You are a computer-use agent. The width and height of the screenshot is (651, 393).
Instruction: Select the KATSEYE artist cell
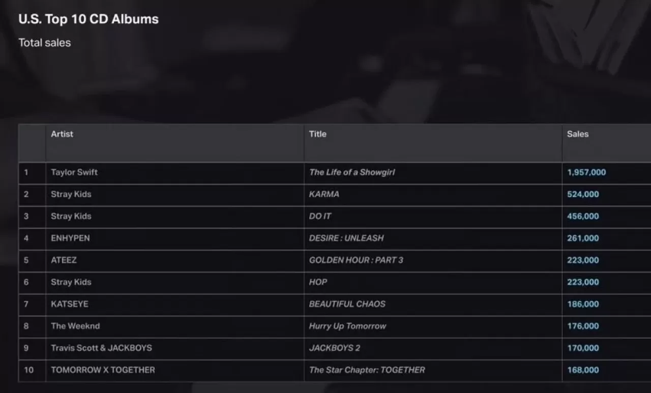[x=70, y=304]
